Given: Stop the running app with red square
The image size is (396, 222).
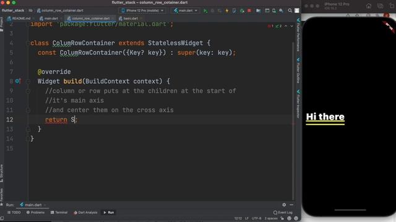Looking at the screenshot, I should [x=249, y=10].
